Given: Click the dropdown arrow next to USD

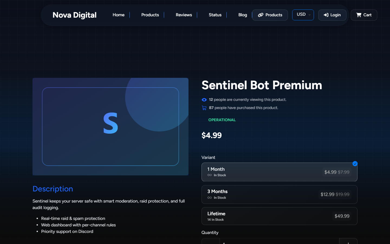Looking at the screenshot, I should click(x=310, y=15).
